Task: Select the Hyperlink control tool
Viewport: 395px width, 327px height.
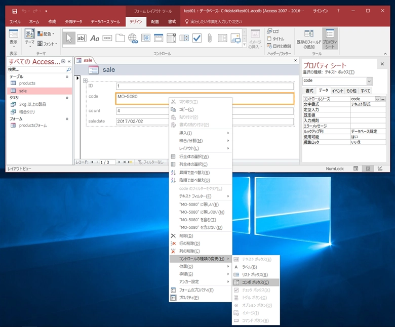Action: (133, 38)
